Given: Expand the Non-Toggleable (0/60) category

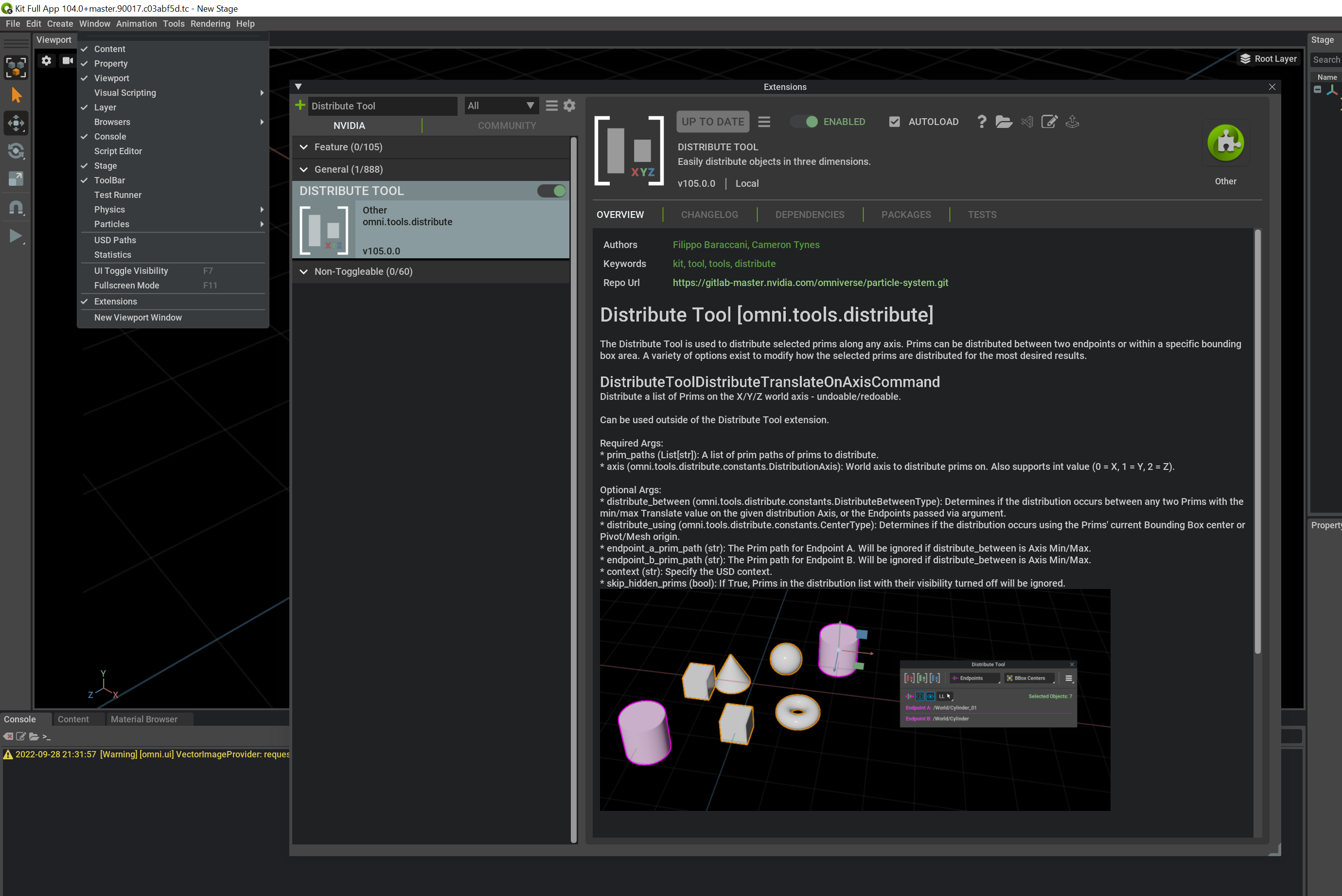Looking at the screenshot, I should coord(431,271).
